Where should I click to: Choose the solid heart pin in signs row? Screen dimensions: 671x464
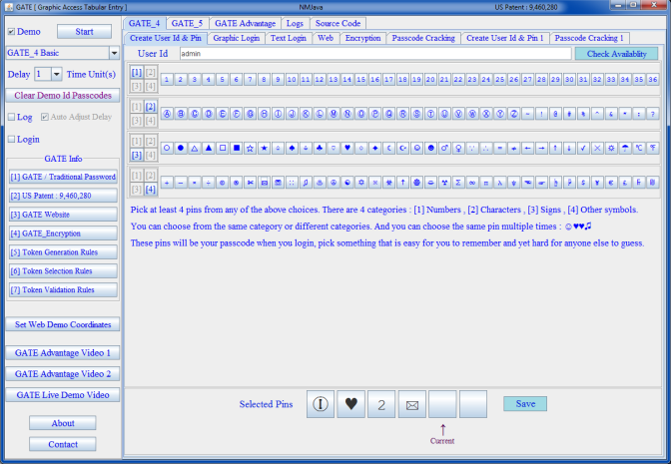click(x=347, y=148)
